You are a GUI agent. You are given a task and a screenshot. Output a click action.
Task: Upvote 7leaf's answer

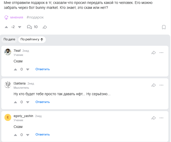(x=15, y=69)
